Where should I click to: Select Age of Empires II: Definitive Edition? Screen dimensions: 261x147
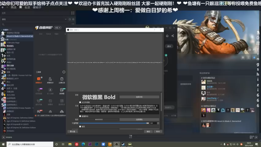point(21,121)
